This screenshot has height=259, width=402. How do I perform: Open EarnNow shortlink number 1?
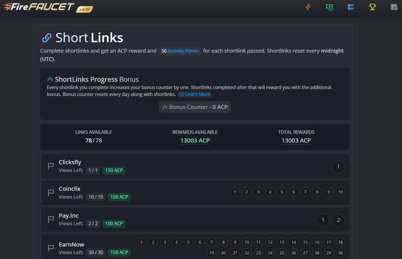coord(141,242)
